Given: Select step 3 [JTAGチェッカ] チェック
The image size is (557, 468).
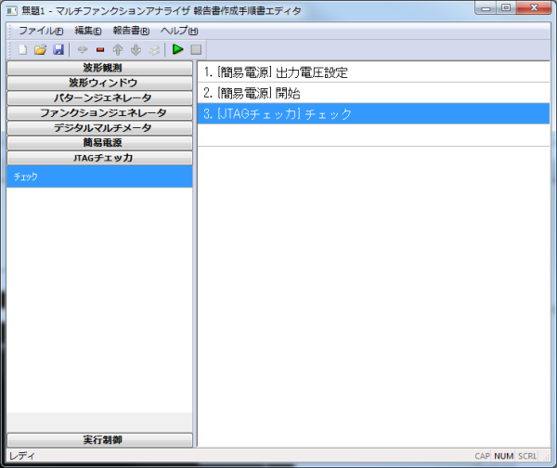Looking at the screenshot, I should click(373, 113).
